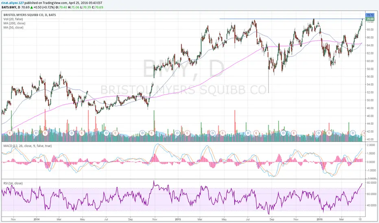Click the earnings E marker before November 2015

pos(294,133)
